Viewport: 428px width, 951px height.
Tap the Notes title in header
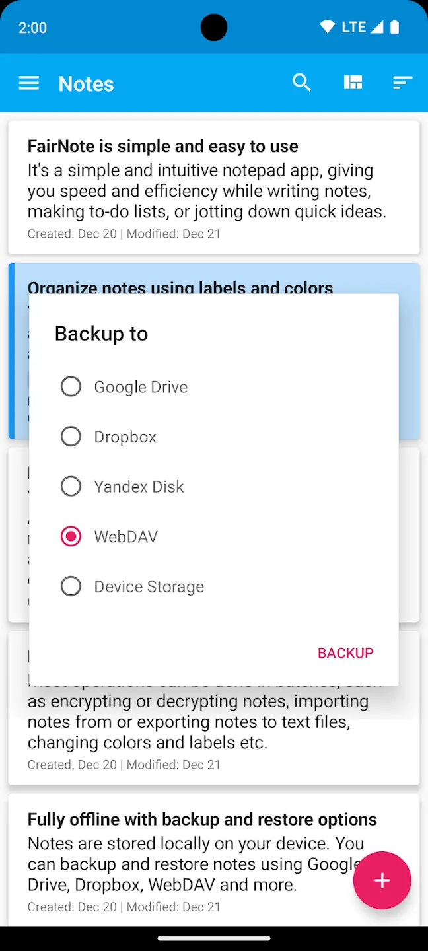[x=87, y=84]
